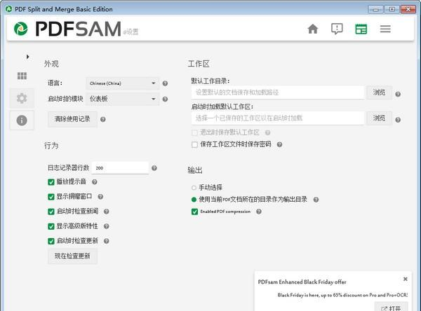Expand the sidebar with the arrow

tap(27, 57)
